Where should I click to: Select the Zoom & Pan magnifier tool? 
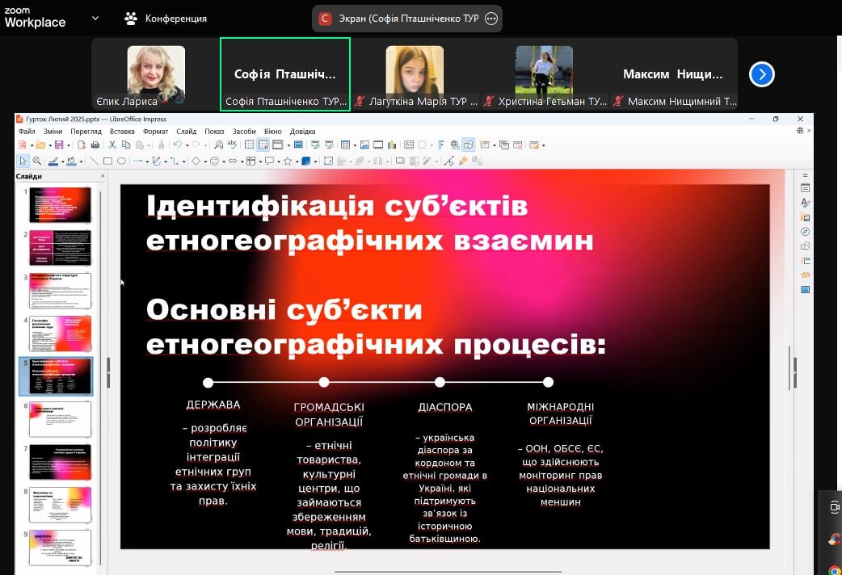(36, 161)
